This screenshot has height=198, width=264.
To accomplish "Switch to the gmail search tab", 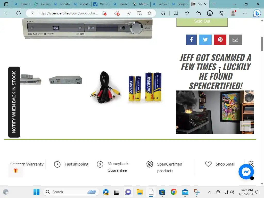I will pyautogui.click(x=22, y=4).
